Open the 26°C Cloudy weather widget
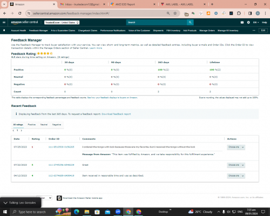The width and height of the screenshot is (270, 216). (x=200, y=212)
